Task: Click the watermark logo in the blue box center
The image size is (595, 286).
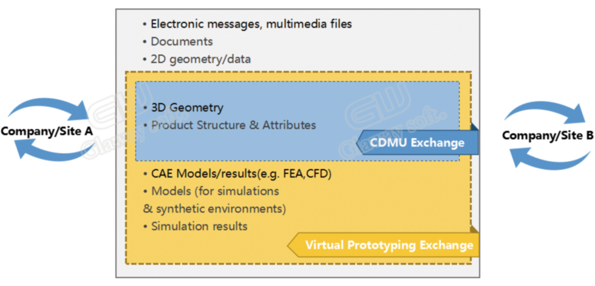Action: 395,114
